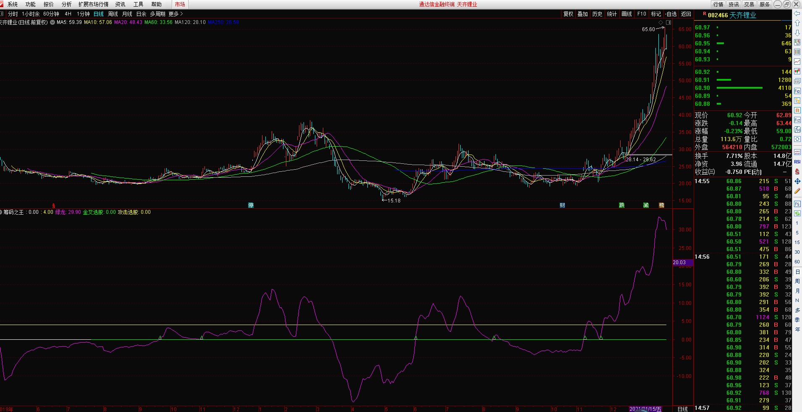
Task: Select the pencil drawing tool icon
Action: pyautogui.click(x=797, y=191)
